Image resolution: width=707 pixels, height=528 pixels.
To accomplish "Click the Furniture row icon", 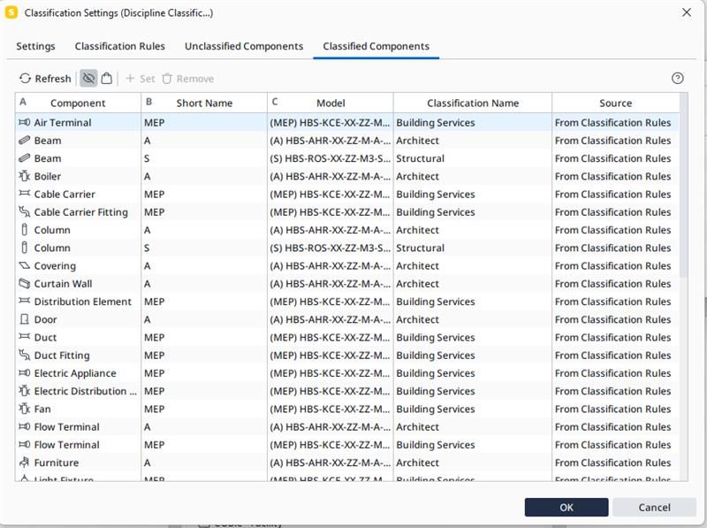I will pyautogui.click(x=25, y=463).
